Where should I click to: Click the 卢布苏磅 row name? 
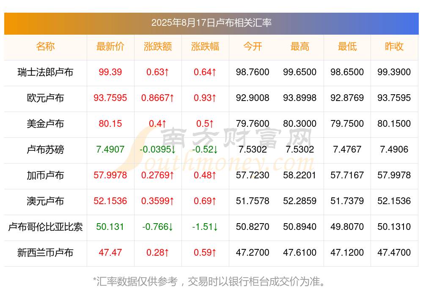pyautogui.click(x=45, y=149)
